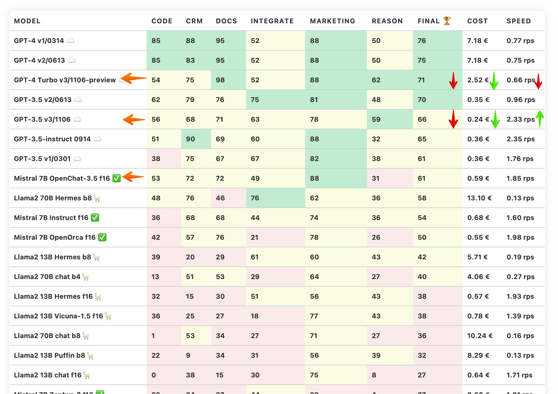Click the 0.77 rps speed value
The width and height of the screenshot is (558, 394).
pyautogui.click(x=520, y=41)
